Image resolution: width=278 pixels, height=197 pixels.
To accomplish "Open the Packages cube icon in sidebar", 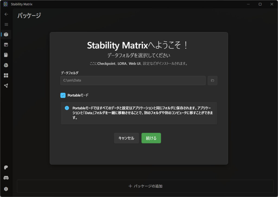I will pyautogui.click(x=6, y=34).
